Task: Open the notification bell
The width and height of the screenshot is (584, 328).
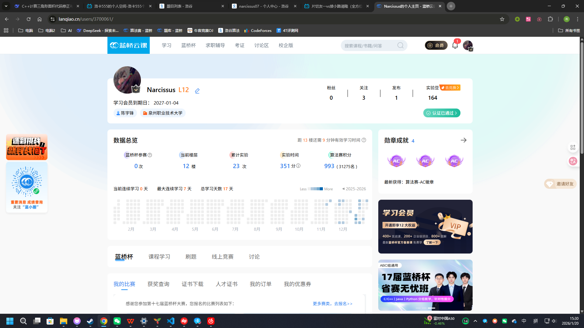Action: [x=455, y=46]
